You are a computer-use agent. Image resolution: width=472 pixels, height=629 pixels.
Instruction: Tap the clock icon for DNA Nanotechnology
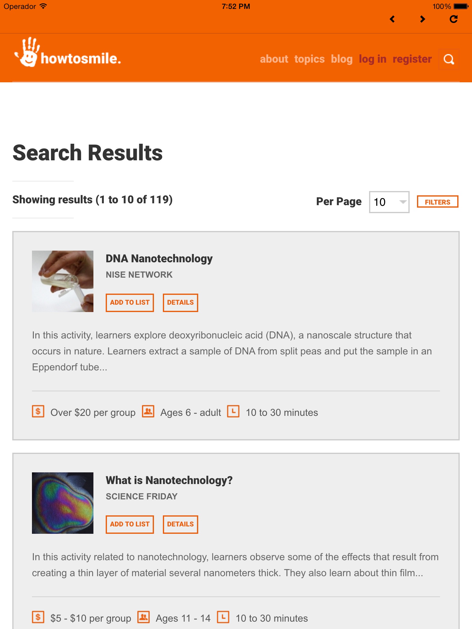click(233, 412)
